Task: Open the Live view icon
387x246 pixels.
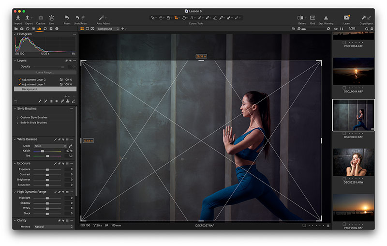Action: (x=51, y=18)
